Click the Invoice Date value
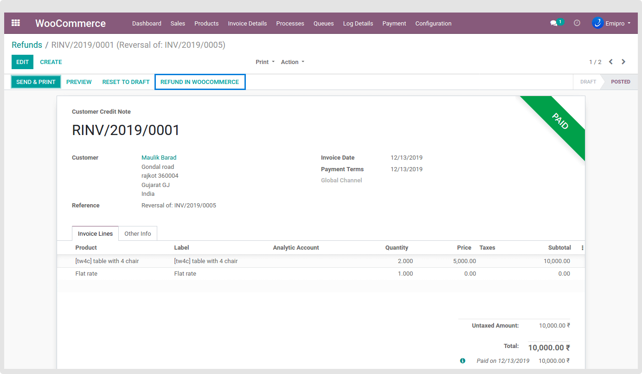This screenshot has height=374, width=642. tap(406, 158)
